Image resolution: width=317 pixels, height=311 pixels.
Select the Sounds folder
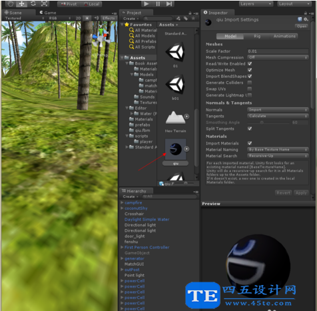pyautogui.click(x=145, y=97)
